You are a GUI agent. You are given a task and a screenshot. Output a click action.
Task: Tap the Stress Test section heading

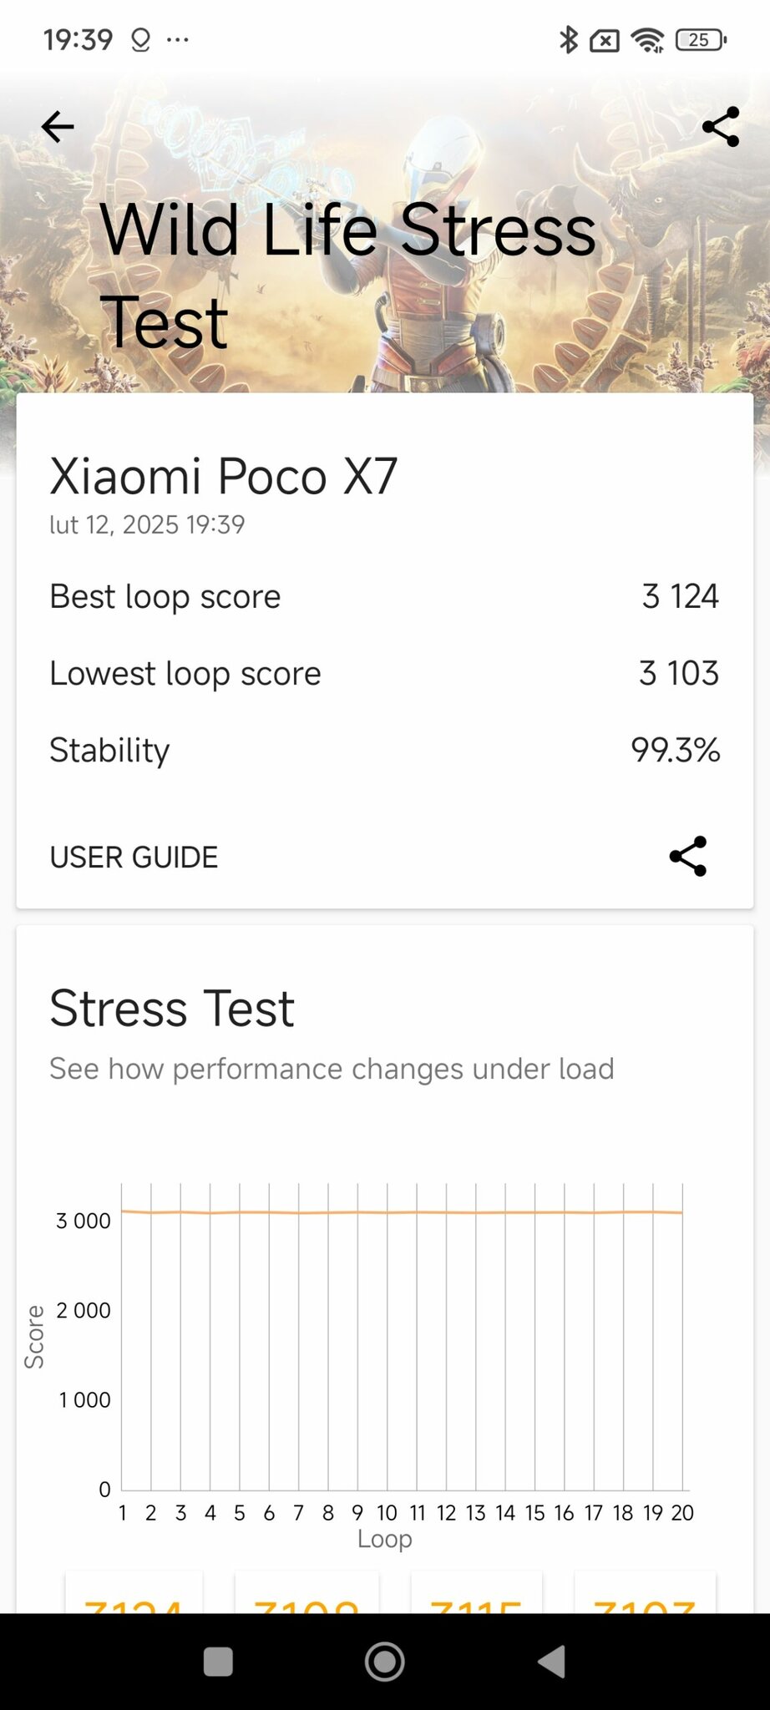pyautogui.click(x=172, y=1008)
